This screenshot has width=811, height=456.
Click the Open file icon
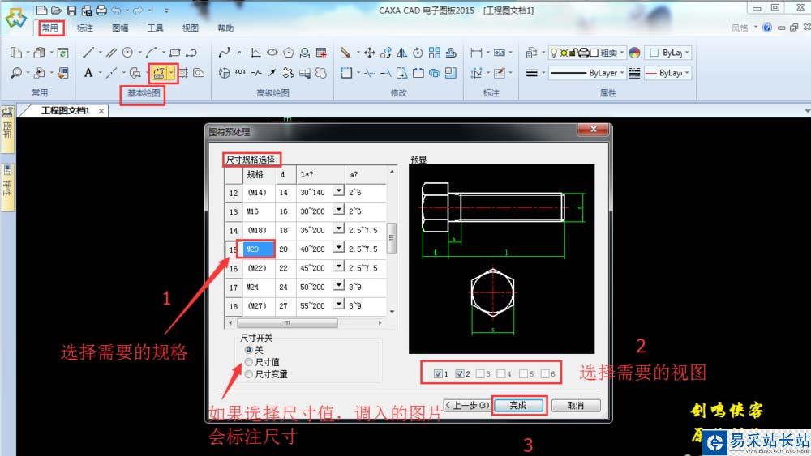(x=57, y=10)
